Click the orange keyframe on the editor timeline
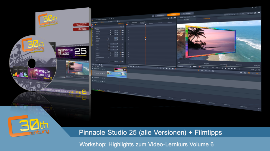This screenshot has height=151, width=270. (x=146, y=37)
